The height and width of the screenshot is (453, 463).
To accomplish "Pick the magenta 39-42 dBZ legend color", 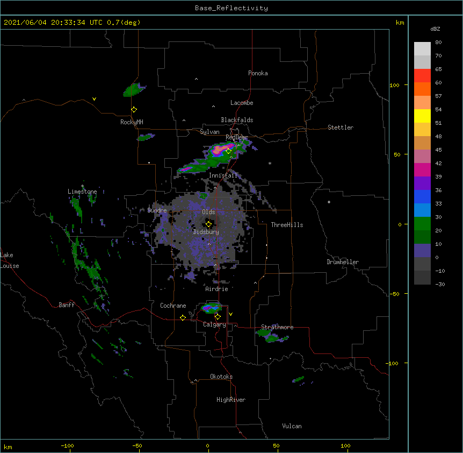I will [x=422, y=169].
